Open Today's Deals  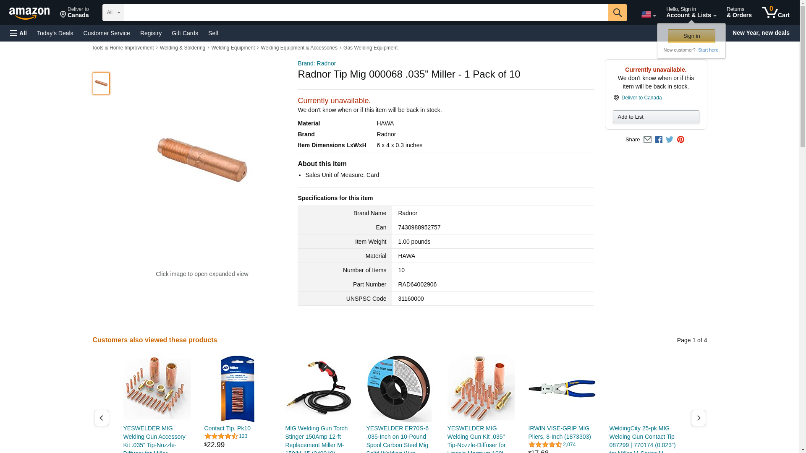click(55, 33)
